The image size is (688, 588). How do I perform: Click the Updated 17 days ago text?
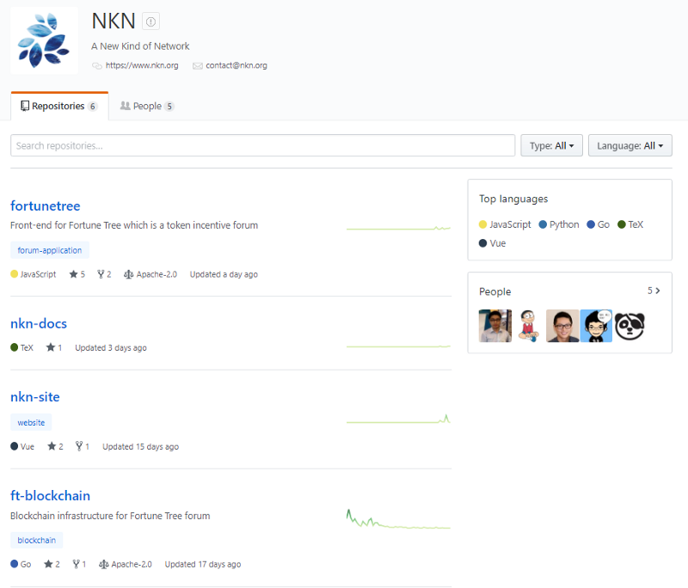[x=203, y=564]
